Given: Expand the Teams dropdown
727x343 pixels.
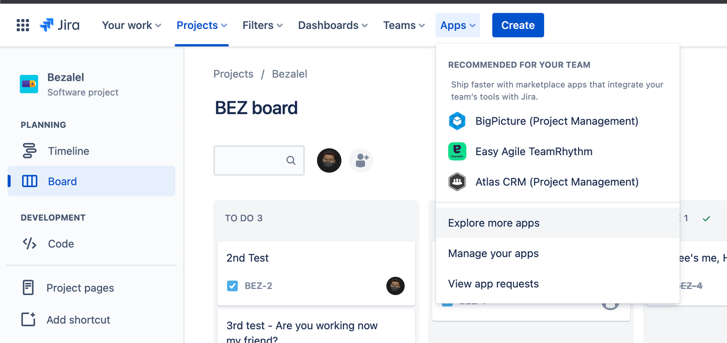Looking at the screenshot, I should point(403,25).
